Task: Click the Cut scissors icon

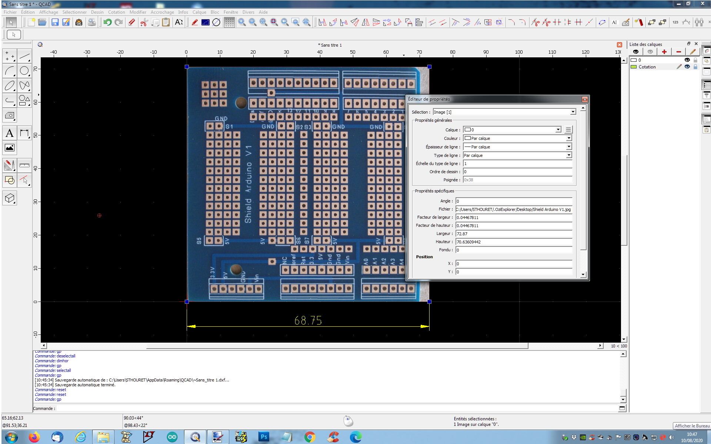Action: [144, 22]
